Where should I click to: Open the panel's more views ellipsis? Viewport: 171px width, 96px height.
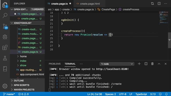[x=81, y=64]
